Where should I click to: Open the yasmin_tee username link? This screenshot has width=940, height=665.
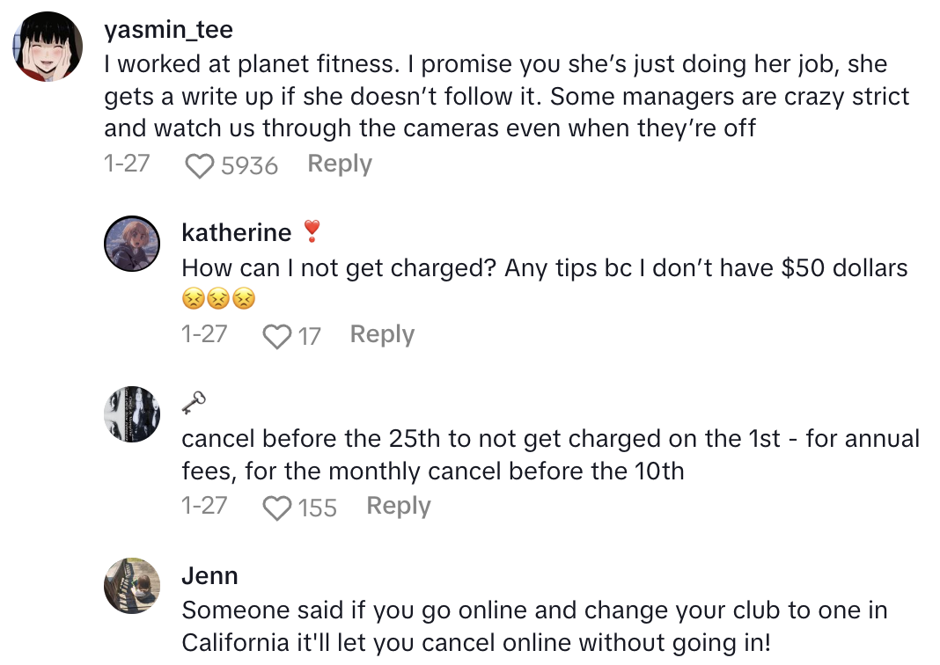point(168,30)
